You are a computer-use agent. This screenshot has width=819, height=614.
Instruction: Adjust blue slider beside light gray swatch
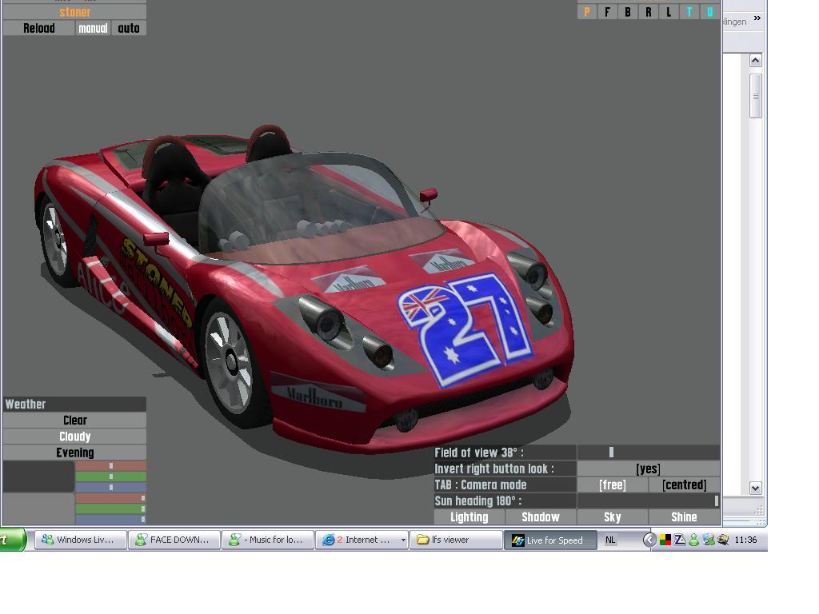[110, 520]
